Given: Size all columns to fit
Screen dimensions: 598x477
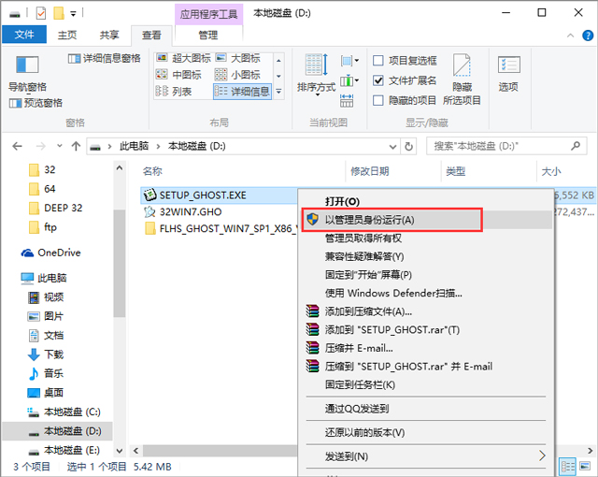Looking at the screenshot, I should tap(347, 101).
